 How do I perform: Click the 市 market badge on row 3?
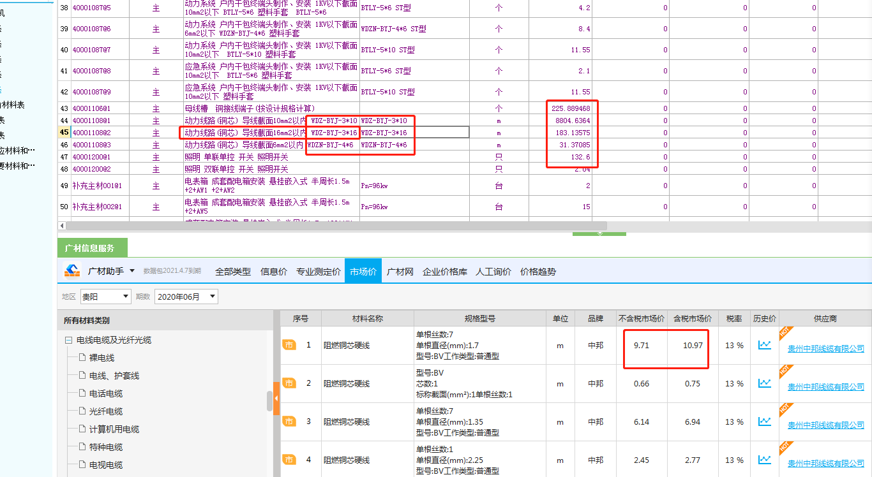point(289,422)
